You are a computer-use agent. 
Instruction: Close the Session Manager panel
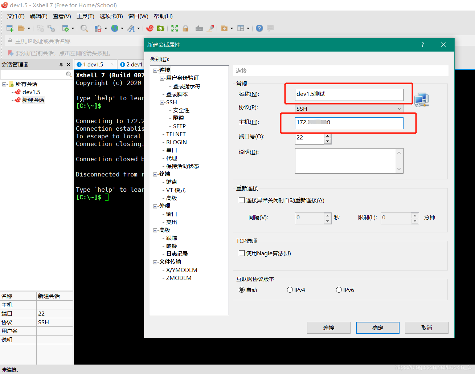pyautogui.click(x=69, y=64)
